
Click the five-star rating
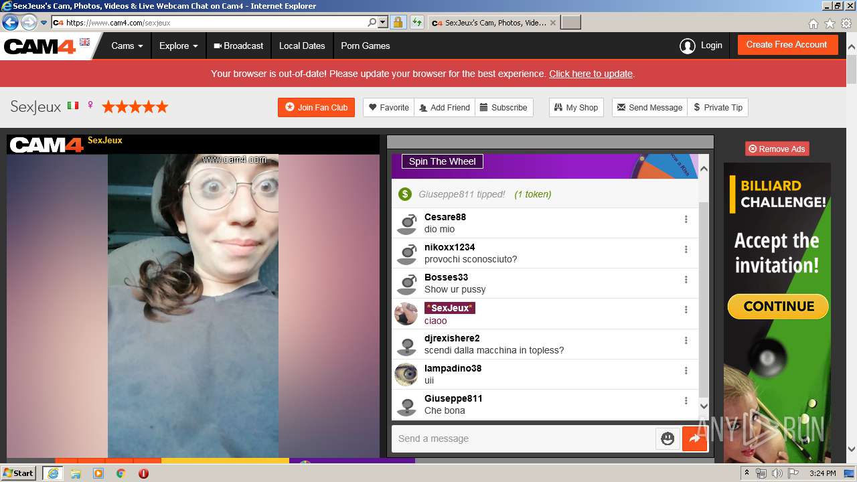[x=135, y=106]
